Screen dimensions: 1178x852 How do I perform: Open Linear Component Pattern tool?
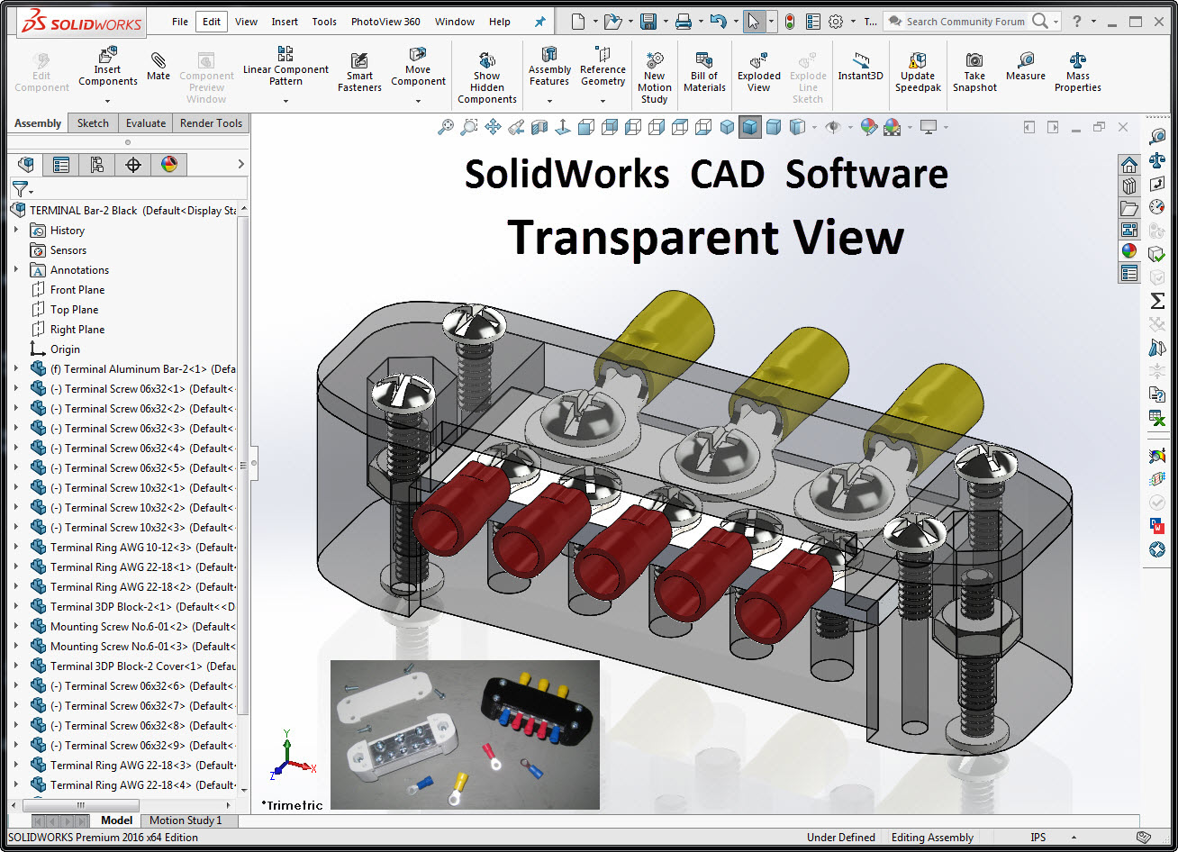[285, 67]
